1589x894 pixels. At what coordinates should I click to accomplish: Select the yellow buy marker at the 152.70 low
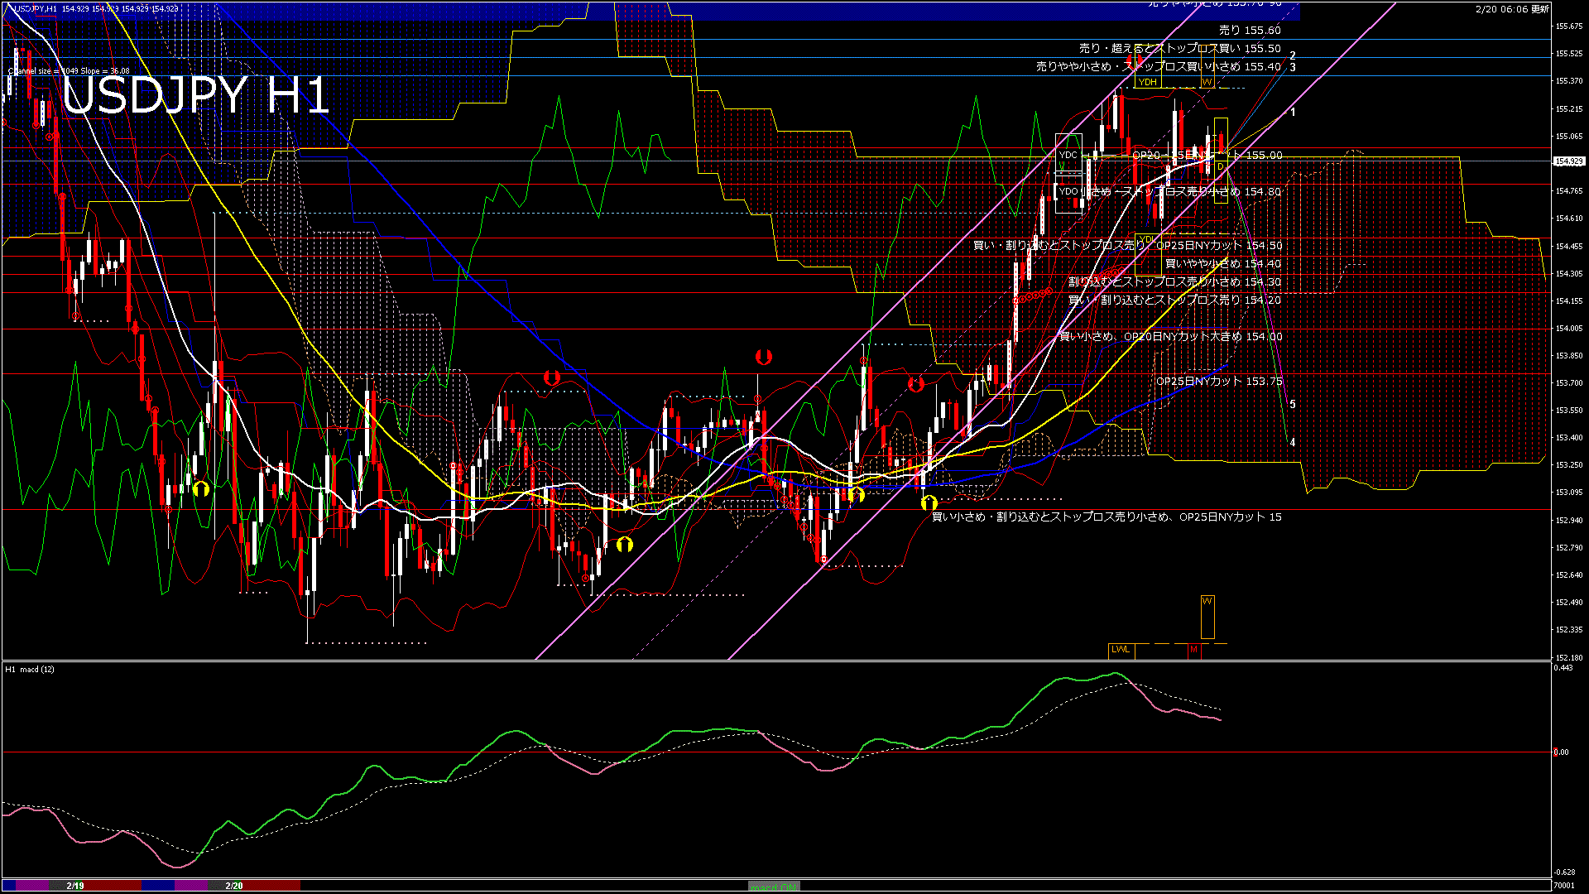coord(623,545)
